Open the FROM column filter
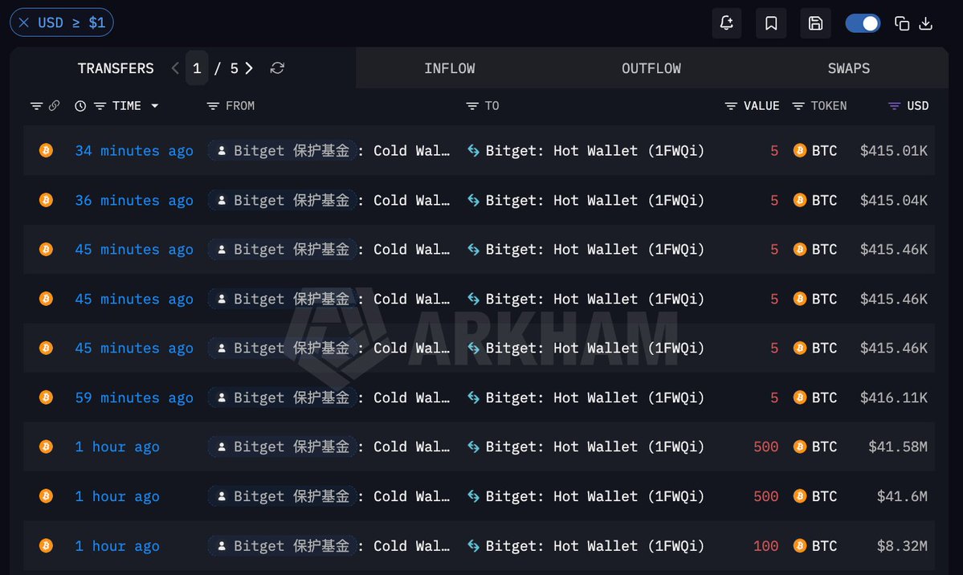This screenshot has height=575, width=963. click(213, 106)
